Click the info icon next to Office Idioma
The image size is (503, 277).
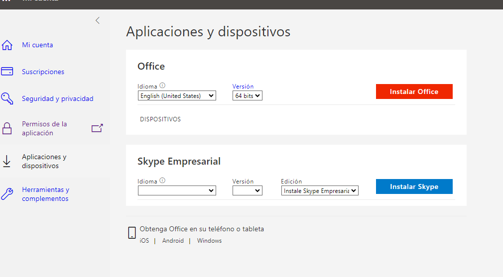[x=162, y=86]
